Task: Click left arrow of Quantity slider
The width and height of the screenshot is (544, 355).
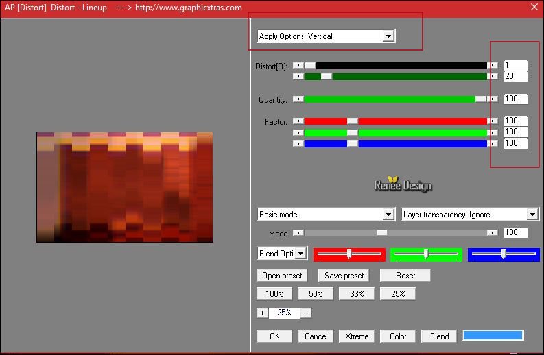Action: [298, 99]
